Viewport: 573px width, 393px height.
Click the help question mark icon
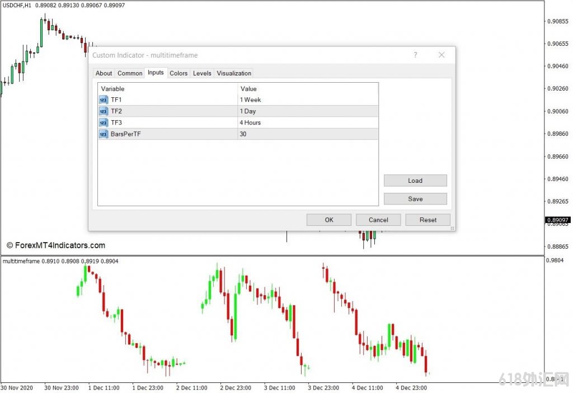(x=415, y=55)
